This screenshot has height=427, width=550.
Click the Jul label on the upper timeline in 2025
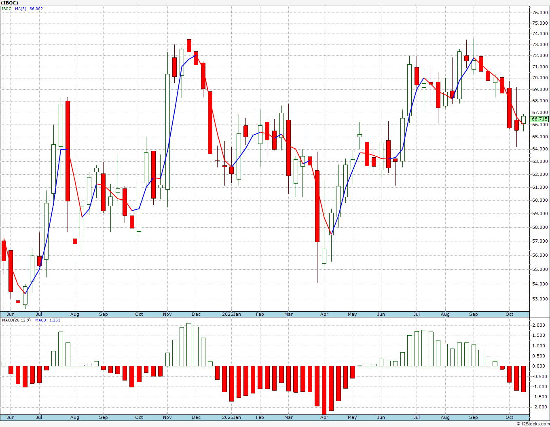[x=417, y=314]
